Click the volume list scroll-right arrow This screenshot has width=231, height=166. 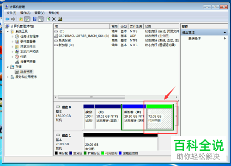pyautogui.click(x=176, y=97)
